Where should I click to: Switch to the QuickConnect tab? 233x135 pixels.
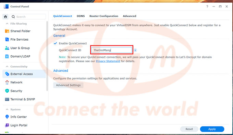point(63,16)
